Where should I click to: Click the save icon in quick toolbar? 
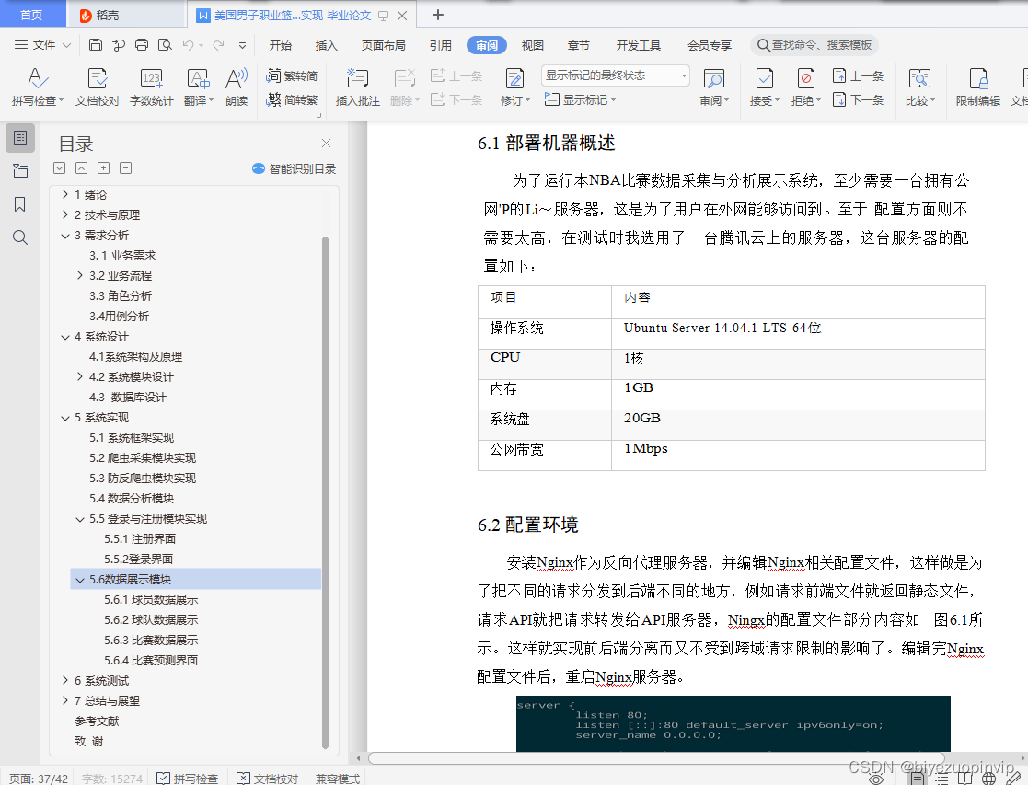[x=96, y=45]
